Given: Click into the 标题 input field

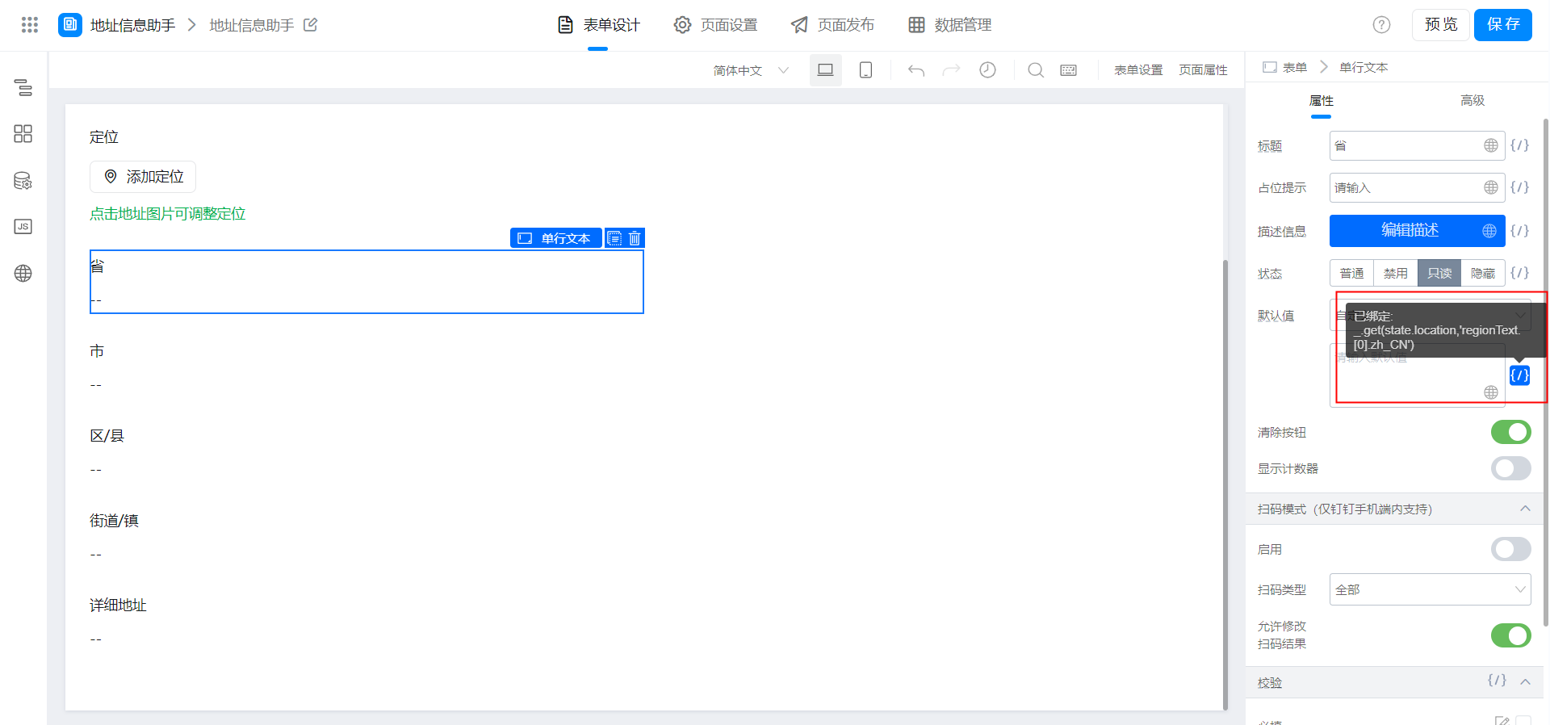Looking at the screenshot, I should [x=1417, y=145].
